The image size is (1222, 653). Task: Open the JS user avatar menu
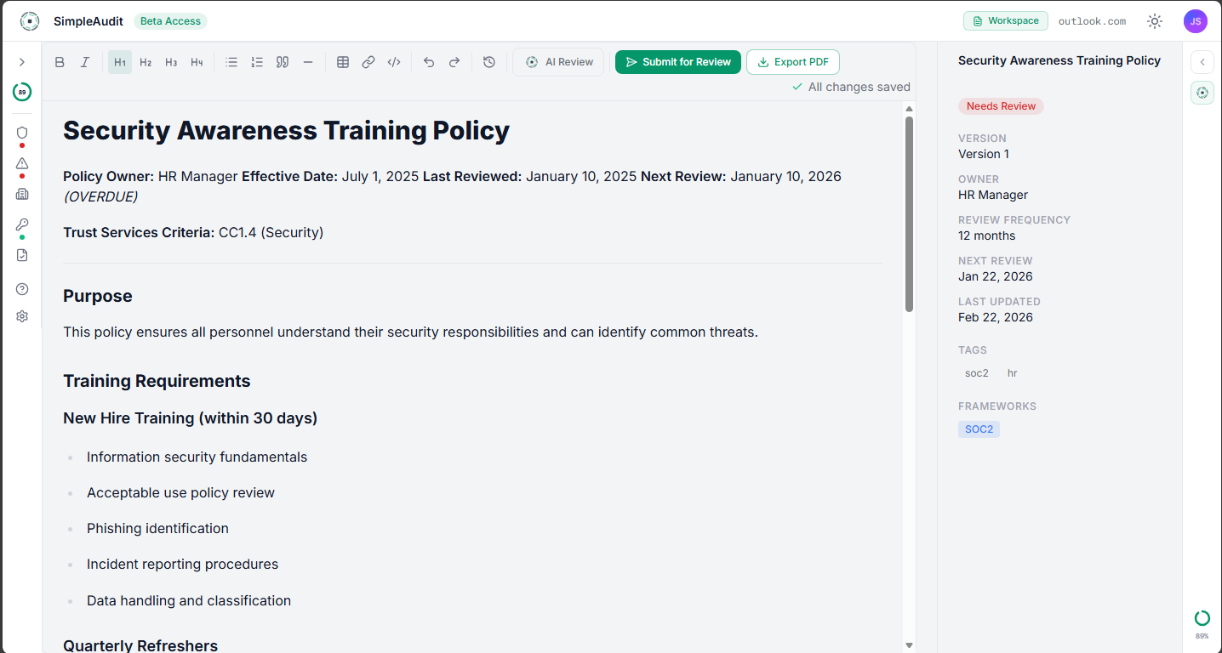1195,21
